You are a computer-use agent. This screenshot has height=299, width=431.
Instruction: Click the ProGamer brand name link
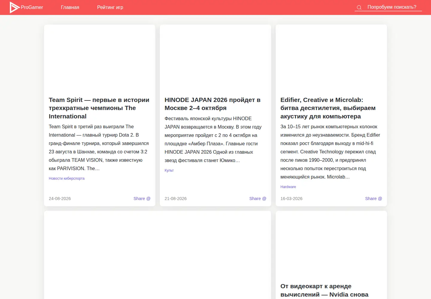(32, 7)
